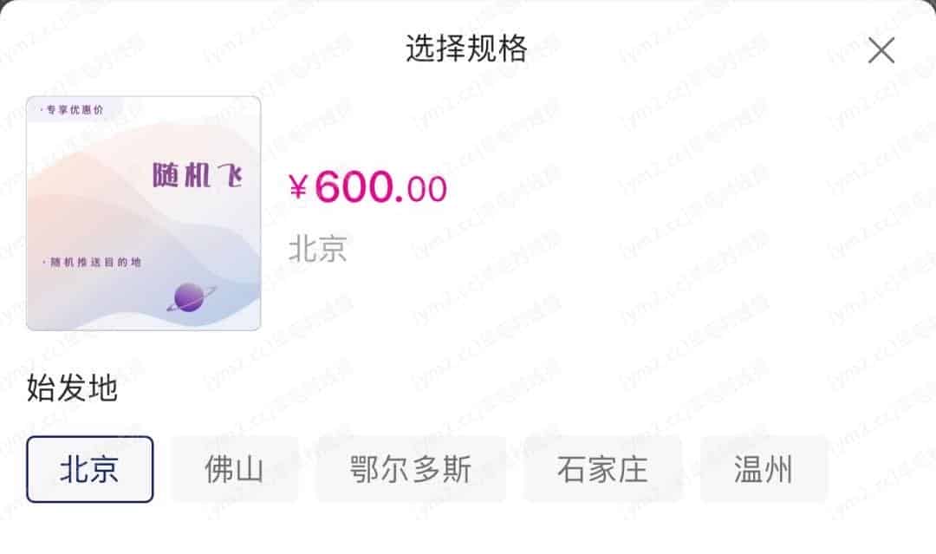Screen dimensions: 936x554
Task: Click the large 600 digits of the price
Action: coord(354,186)
